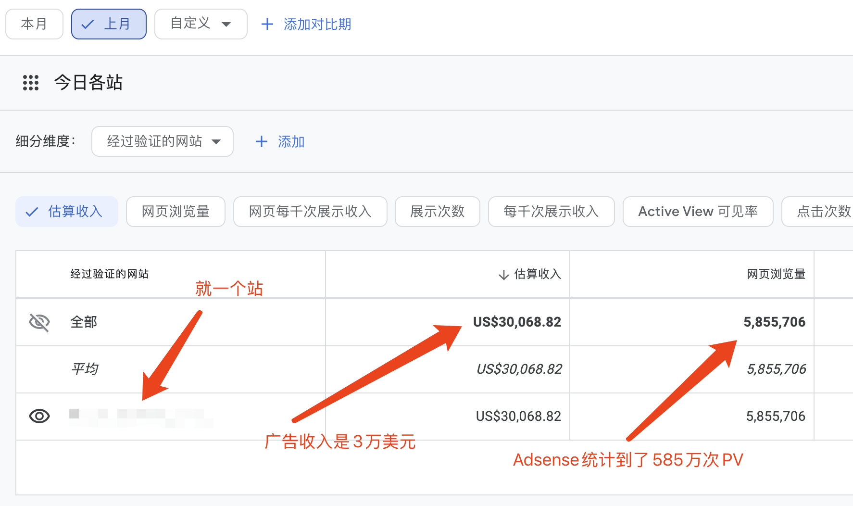Select the 上月 date range chip
The height and width of the screenshot is (506, 853).
point(109,24)
